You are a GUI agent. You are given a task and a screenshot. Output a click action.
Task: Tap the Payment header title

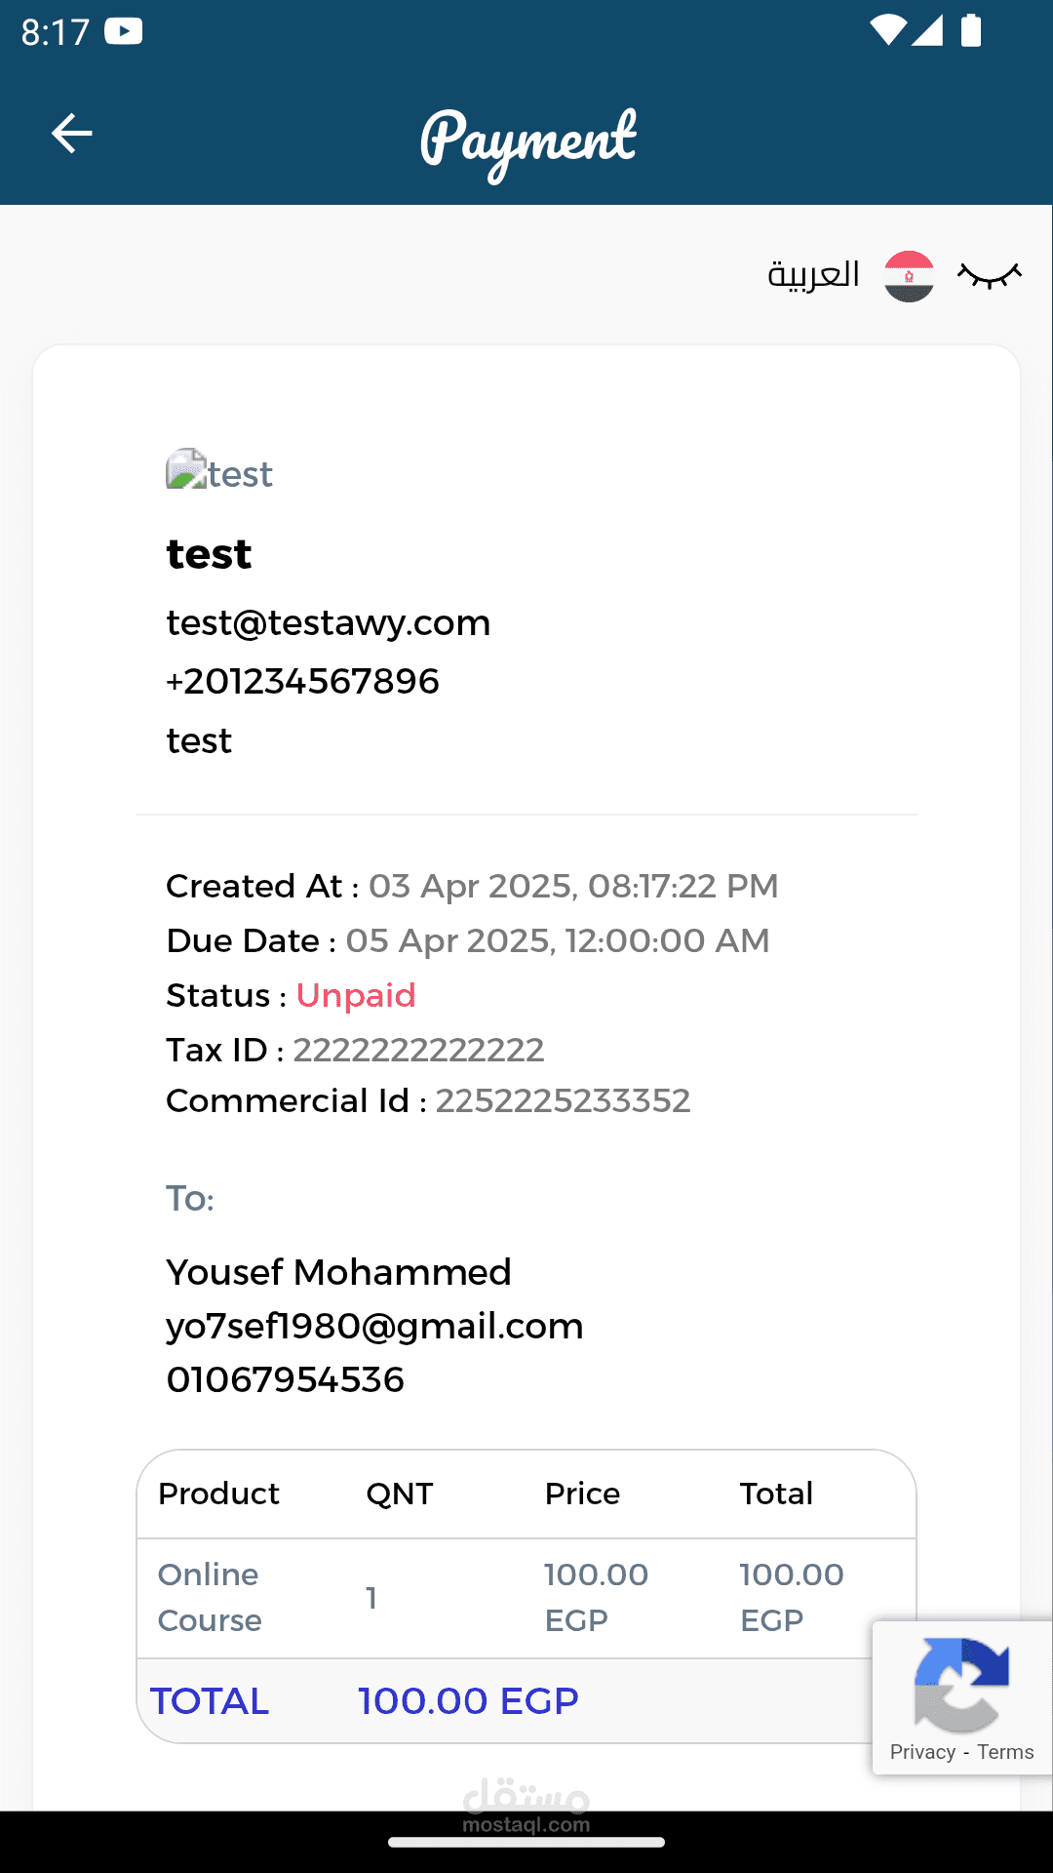528,139
